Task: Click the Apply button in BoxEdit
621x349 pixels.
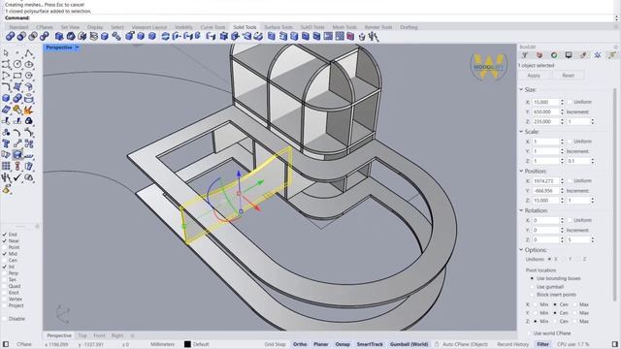Action: tap(534, 76)
